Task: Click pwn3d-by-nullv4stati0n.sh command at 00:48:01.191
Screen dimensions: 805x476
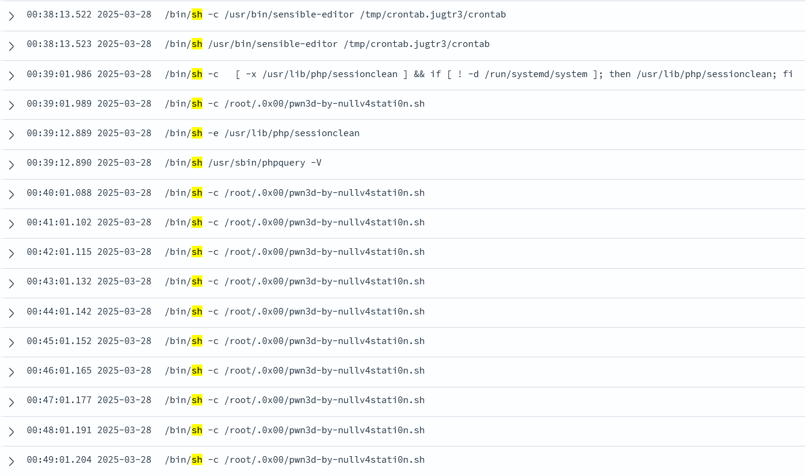Action: [295, 430]
